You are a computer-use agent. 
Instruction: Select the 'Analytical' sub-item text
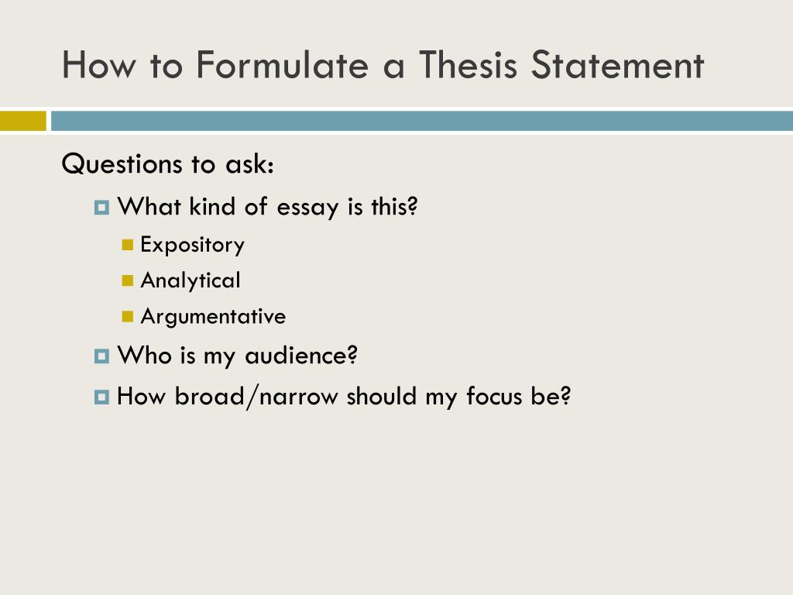tap(191, 280)
